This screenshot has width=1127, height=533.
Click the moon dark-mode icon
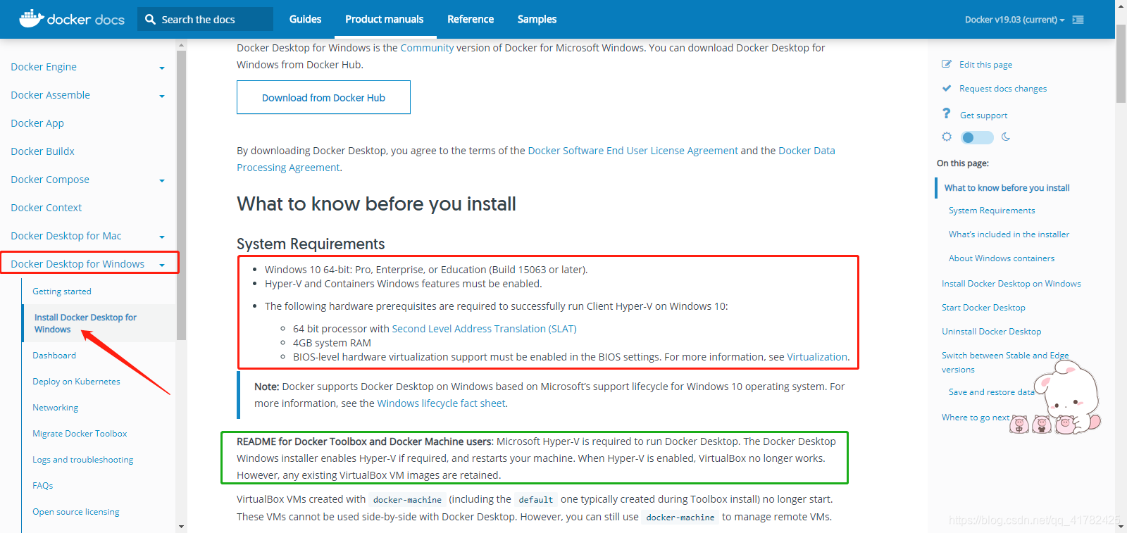tap(1006, 137)
